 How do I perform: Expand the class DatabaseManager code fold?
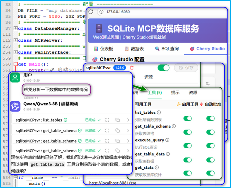click(15, 28)
